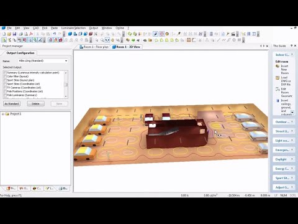Viewport: 298px width, 224px height.
Task: Click the Insert New Room icon
Action: click(278, 66)
